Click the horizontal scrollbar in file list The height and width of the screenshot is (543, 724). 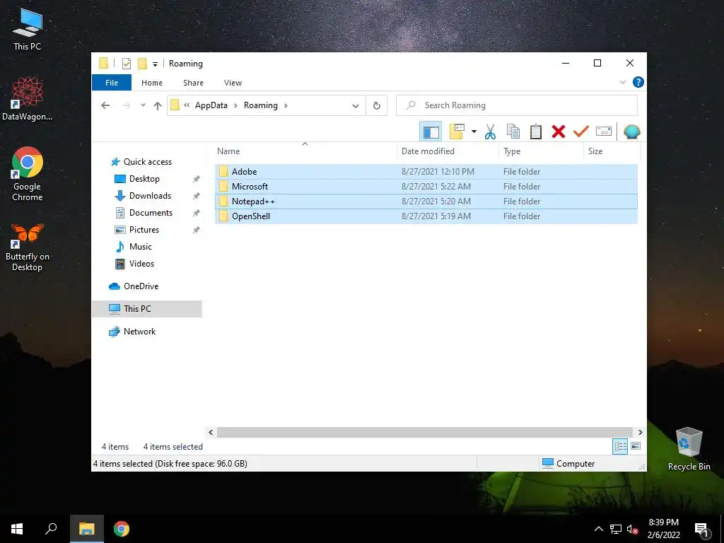pos(424,432)
